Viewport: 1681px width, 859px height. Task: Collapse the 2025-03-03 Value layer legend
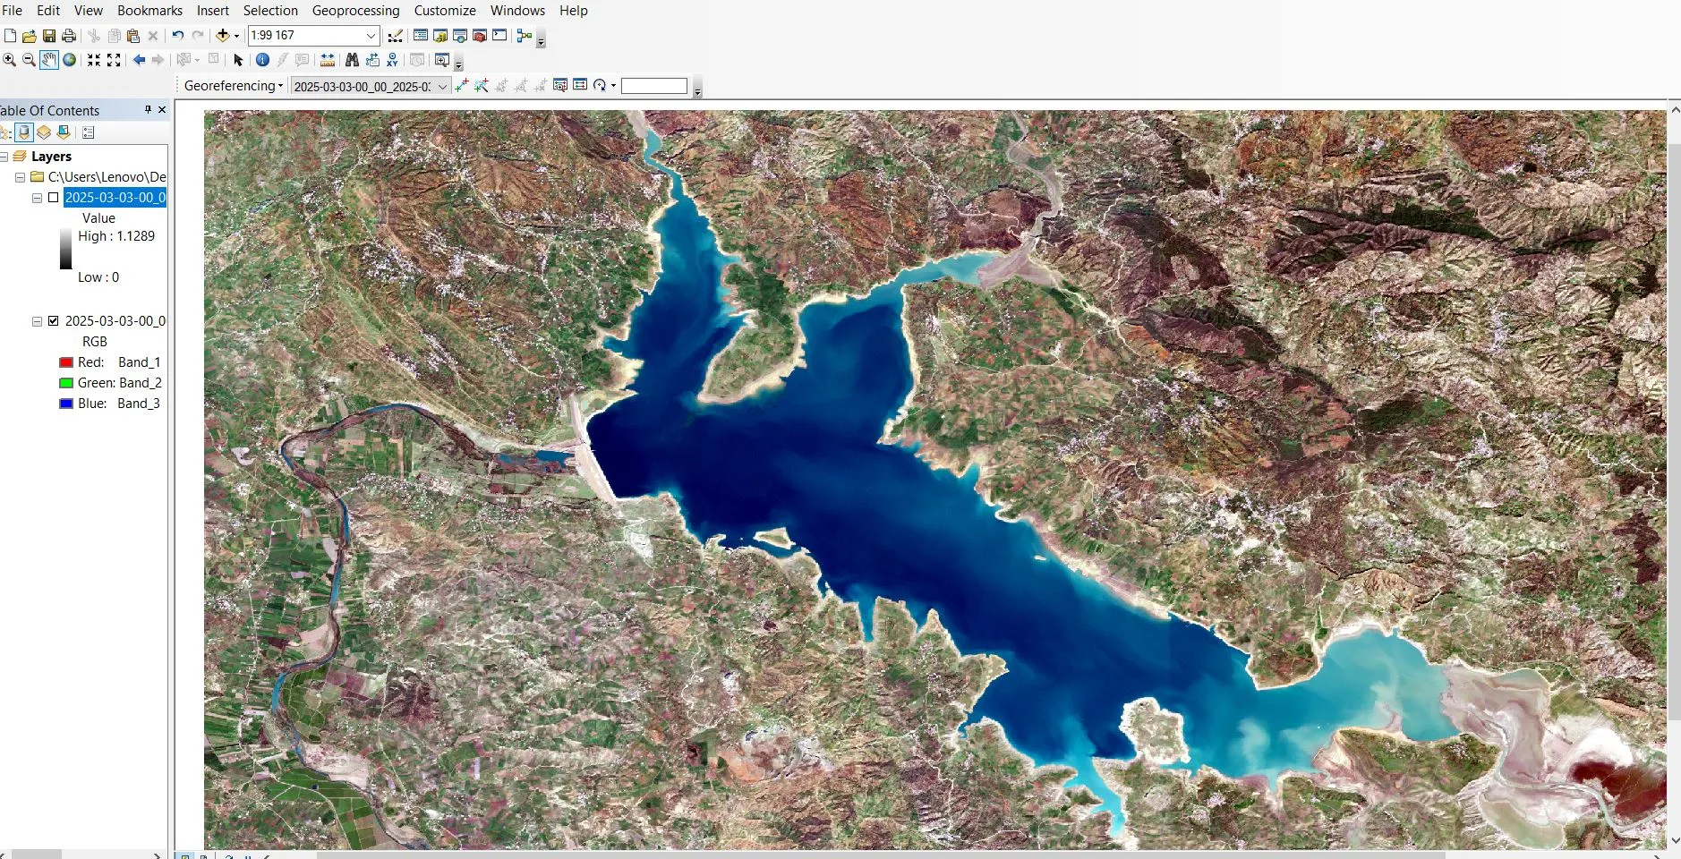37,197
